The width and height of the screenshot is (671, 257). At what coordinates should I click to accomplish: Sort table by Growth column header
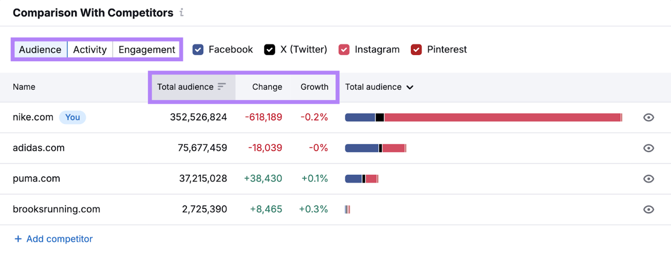tap(314, 87)
